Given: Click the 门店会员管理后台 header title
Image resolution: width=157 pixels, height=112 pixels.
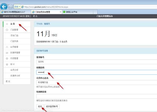Looking at the screenshot, I should coord(105,16).
